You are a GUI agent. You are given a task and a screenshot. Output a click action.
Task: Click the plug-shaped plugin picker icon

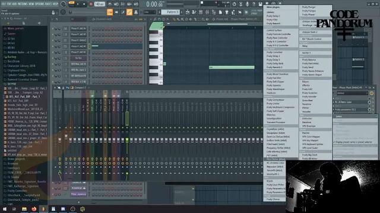coord(227,12)
